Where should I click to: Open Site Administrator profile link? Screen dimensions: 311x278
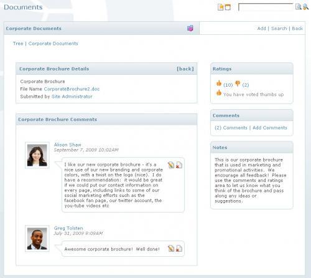tap(72, 97)
